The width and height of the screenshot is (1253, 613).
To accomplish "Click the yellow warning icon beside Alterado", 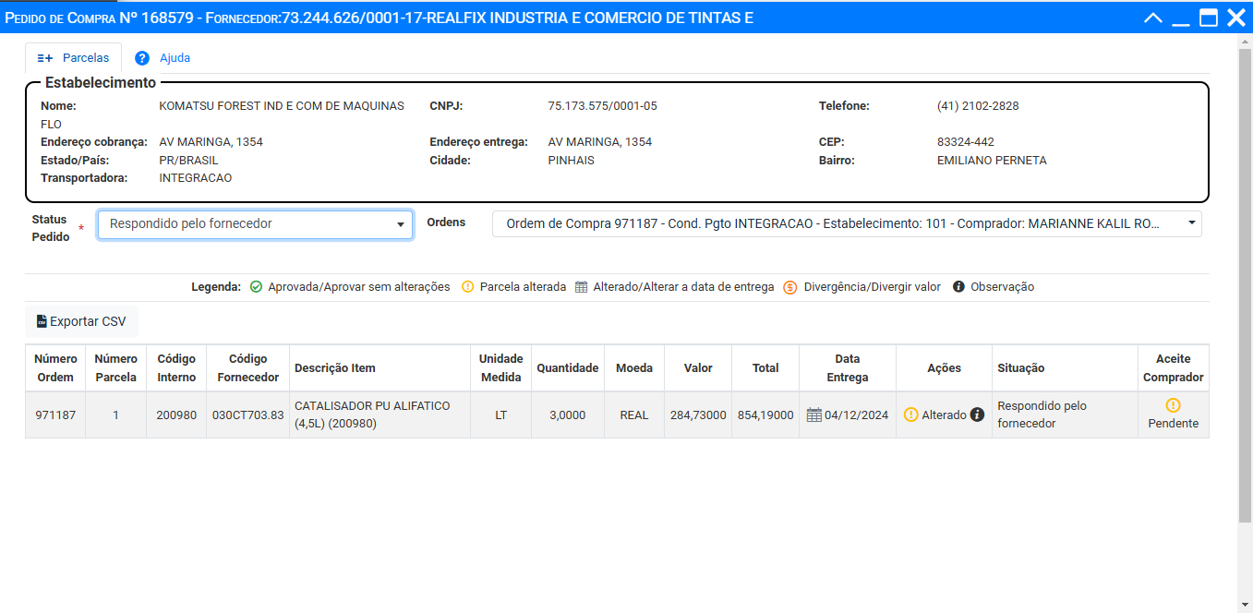I will tap(911, 415).
